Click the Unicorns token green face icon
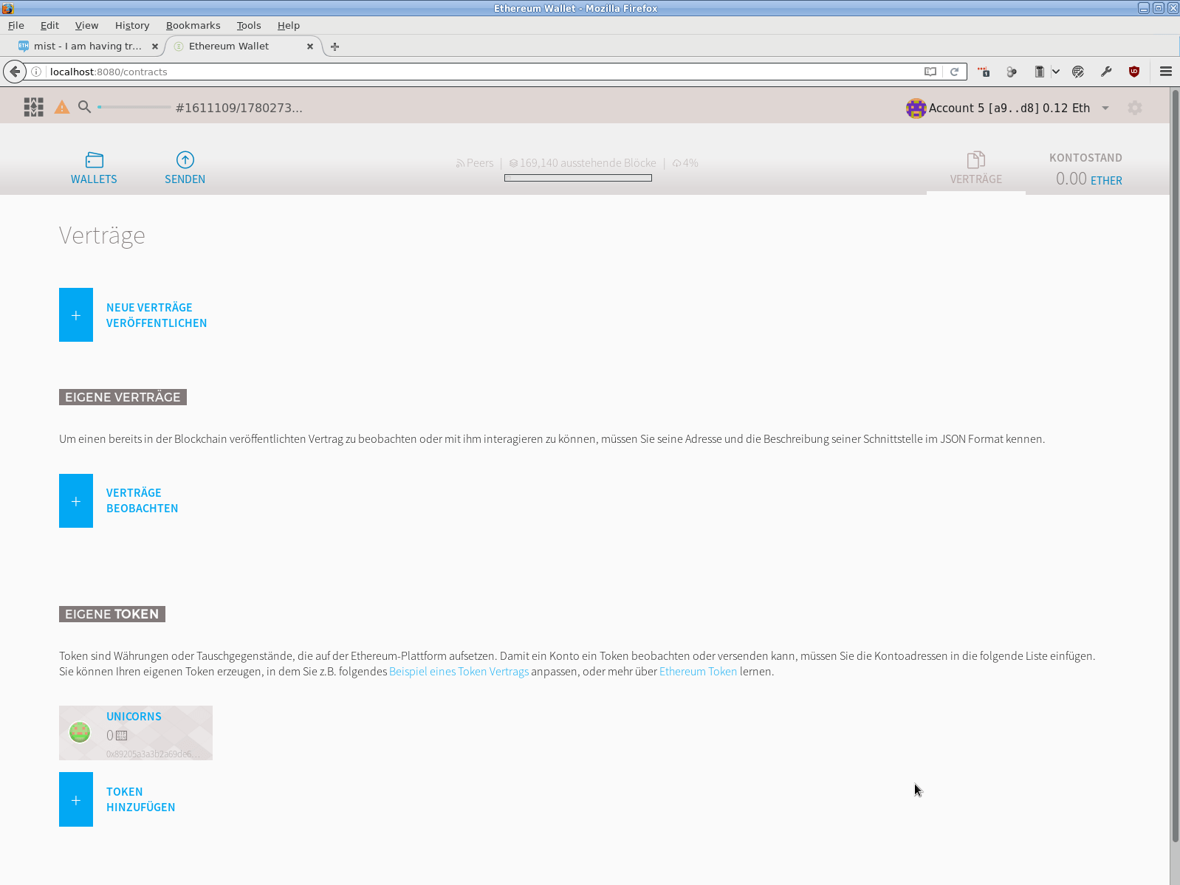Image resolution: width=1180 pixels, height=885 pixels. [x=80, y=732]
